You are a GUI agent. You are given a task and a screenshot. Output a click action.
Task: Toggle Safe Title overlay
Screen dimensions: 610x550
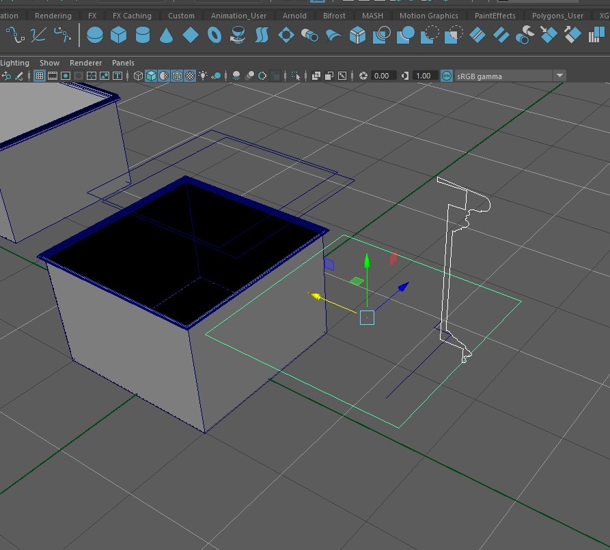point(117,76)
